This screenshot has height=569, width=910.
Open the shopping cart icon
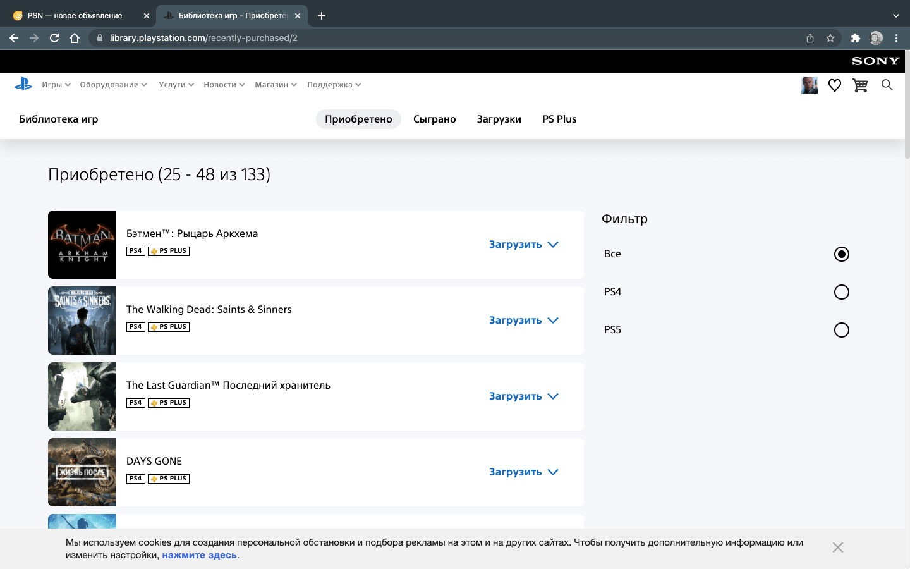pos(860,85)
